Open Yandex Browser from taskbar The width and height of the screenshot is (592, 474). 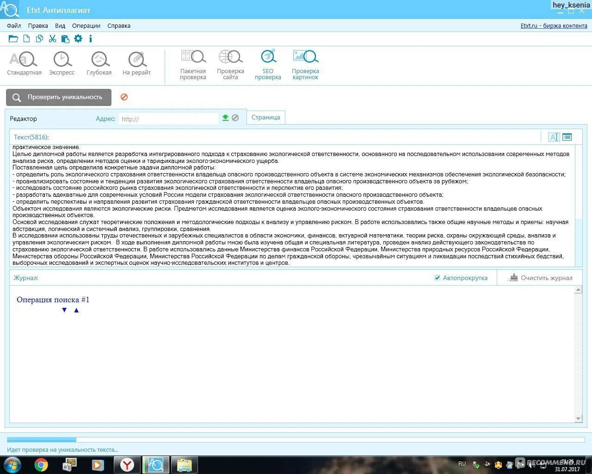127,465
